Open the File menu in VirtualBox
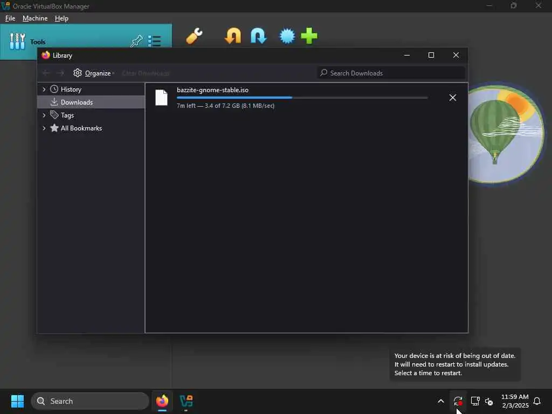 [x=10, y=18]
